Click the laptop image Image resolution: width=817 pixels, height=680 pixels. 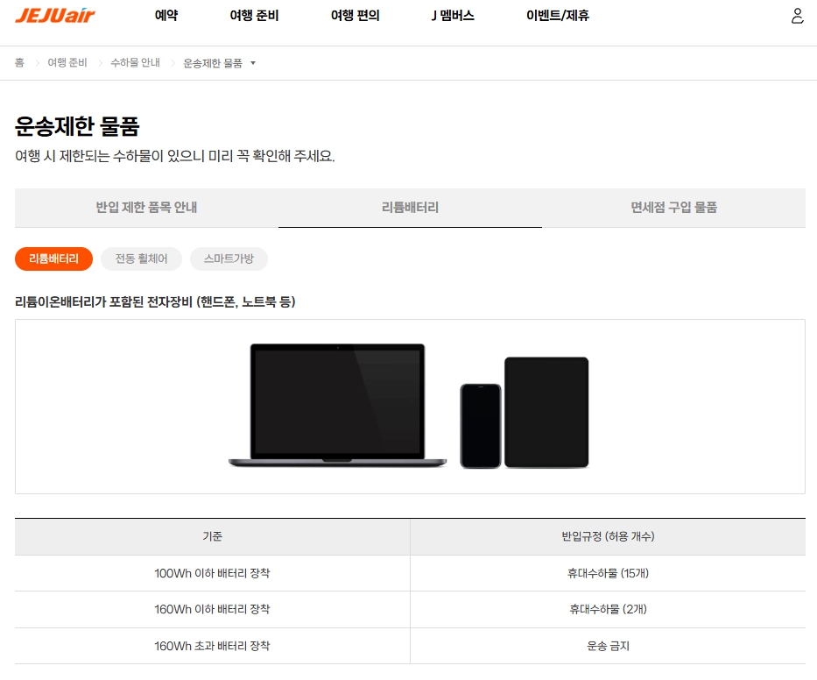338,405
